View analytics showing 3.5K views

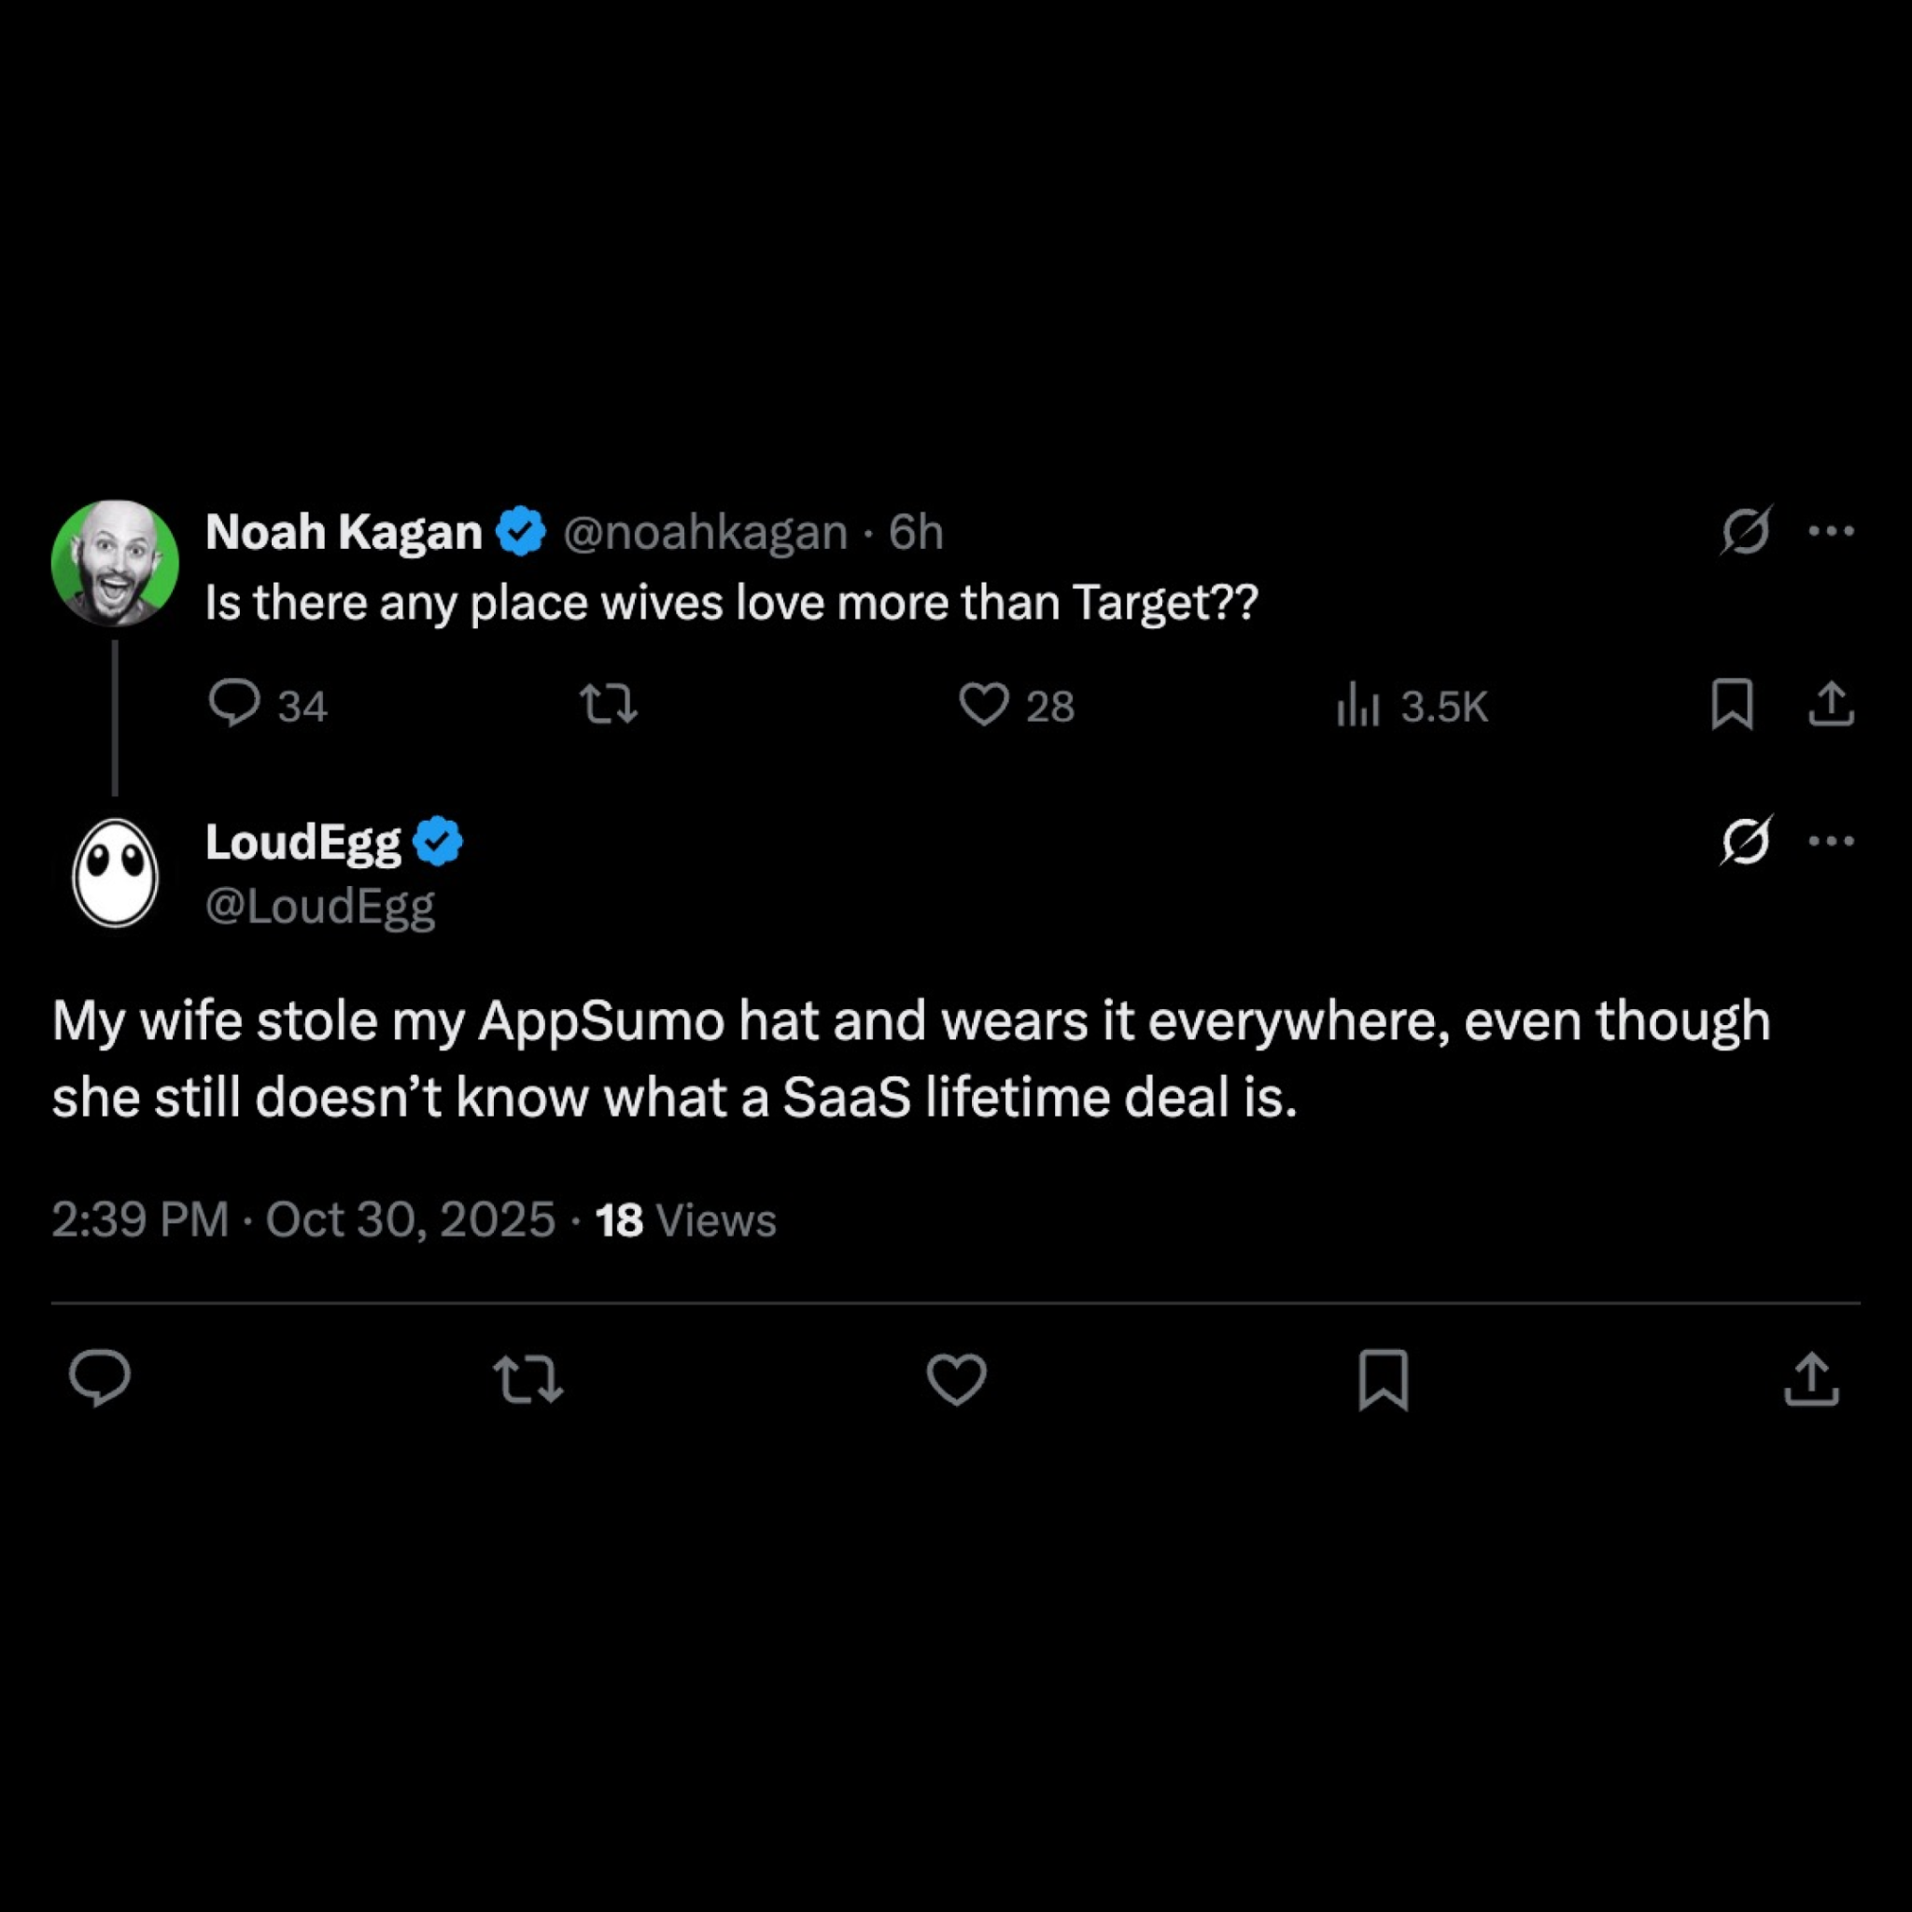tap(1413, 706)
